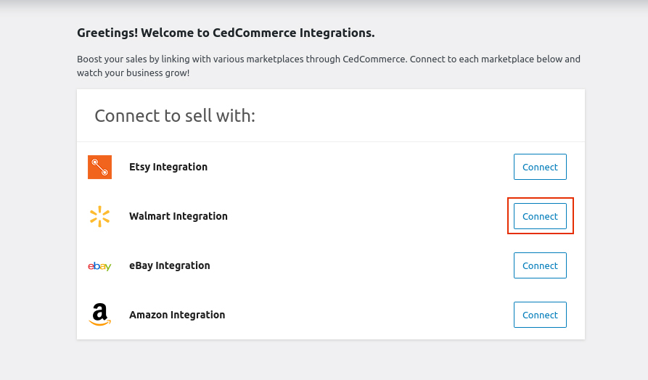Screen dimensions: 648x380
Task: Click the Amazon logo icon
Action: (x=99, y=315)
